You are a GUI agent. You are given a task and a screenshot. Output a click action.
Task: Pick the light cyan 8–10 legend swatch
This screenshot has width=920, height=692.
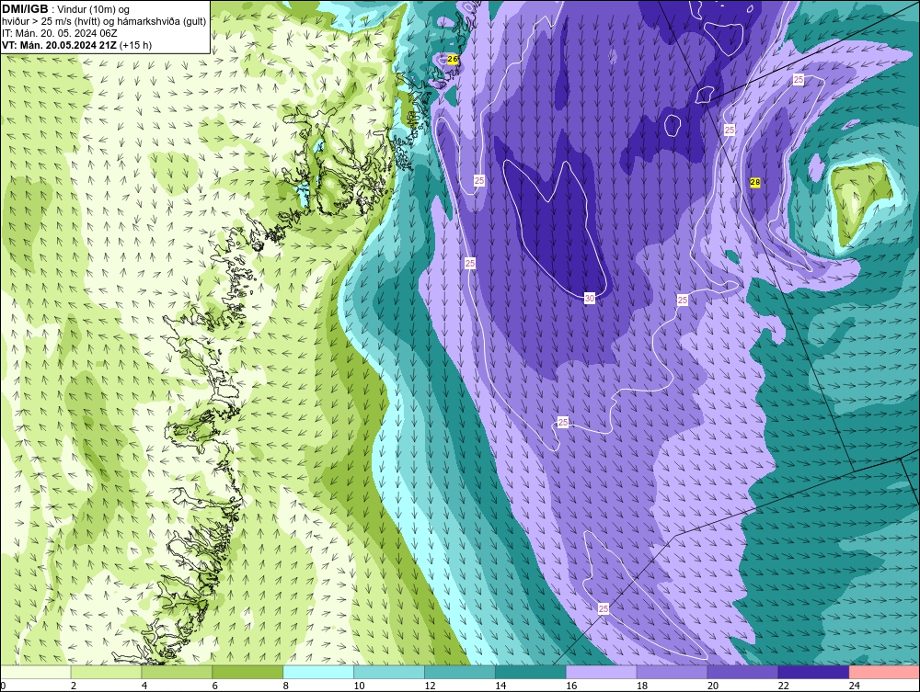pyautogui.click(x=318, y=672)
